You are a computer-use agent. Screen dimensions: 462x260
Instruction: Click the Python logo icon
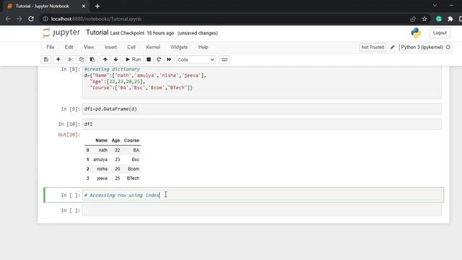(x=416, y=32)
